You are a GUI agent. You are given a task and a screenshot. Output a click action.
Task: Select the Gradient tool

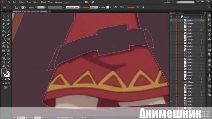tap(8, 51)
